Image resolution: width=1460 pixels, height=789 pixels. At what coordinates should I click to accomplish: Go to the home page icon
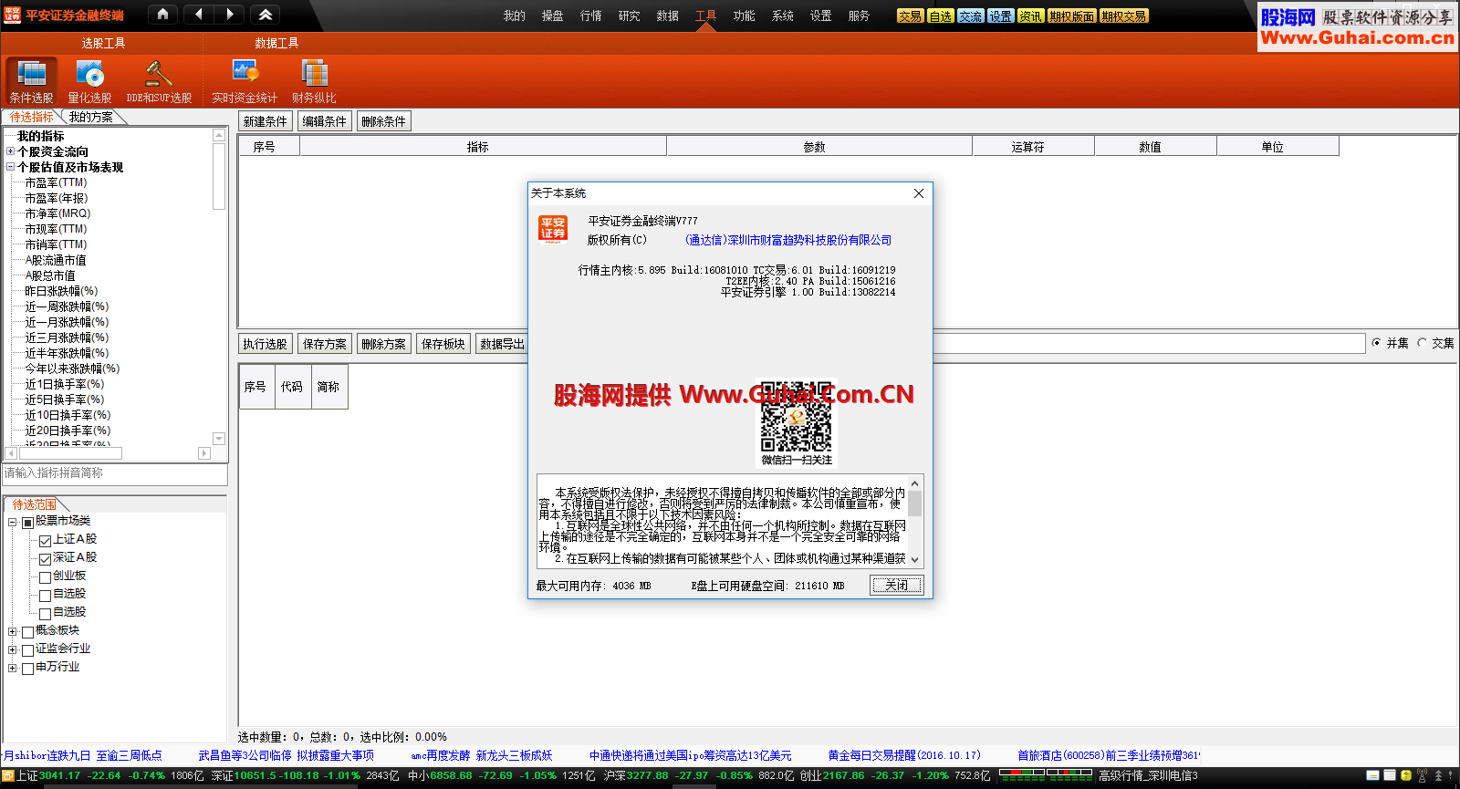pyautogui.click(x=162, y=14)
